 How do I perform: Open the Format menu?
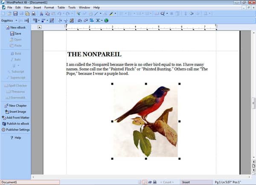click(x=49, y=7)
